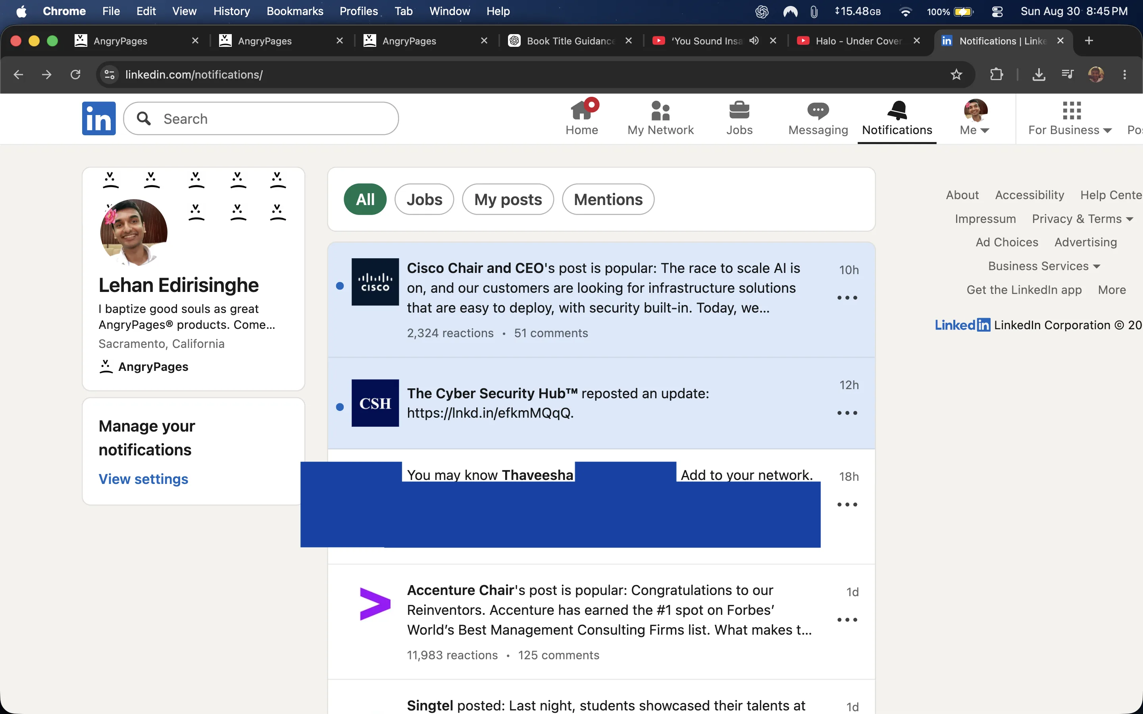View site information icon in address bar
Image resolution: width=1143 pixels, height=714 pixels.
click(x=110, y=75)
